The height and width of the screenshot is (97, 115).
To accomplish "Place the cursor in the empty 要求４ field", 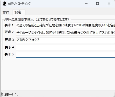I will tap(65, 47).
